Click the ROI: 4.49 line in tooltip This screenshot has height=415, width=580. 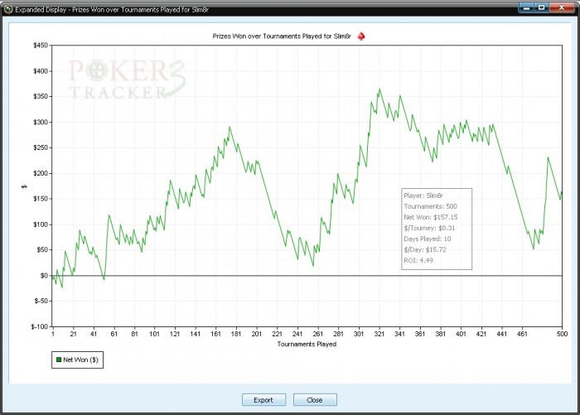click(418, 260)
